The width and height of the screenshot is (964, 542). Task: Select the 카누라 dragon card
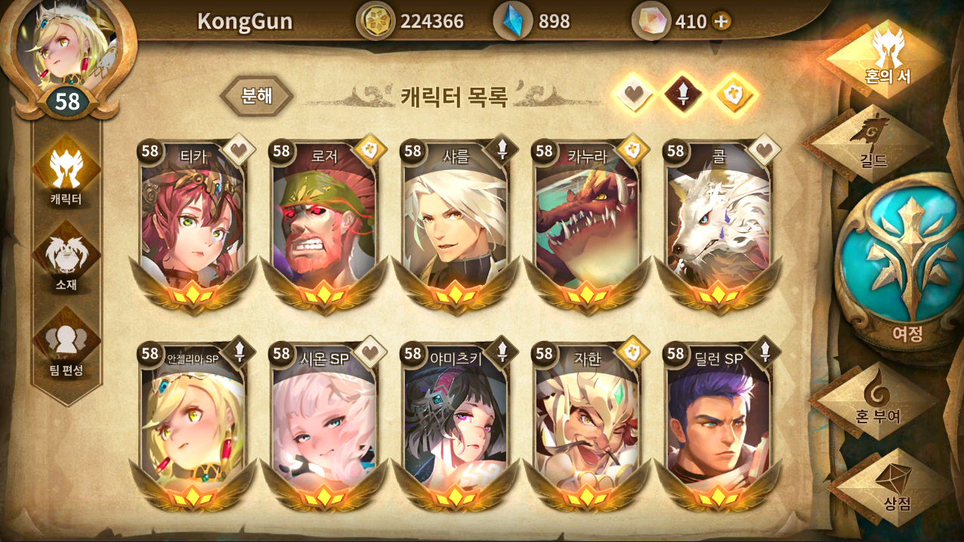[x=588, y=224]
